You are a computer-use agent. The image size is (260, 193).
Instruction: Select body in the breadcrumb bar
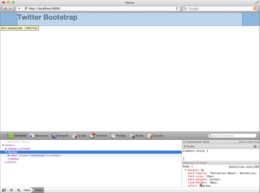pyautogui.click(x=39, y=190)
